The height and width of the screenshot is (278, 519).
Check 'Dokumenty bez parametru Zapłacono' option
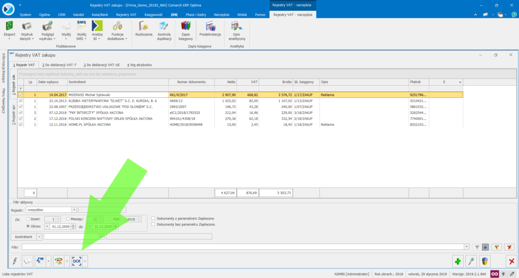153,224
